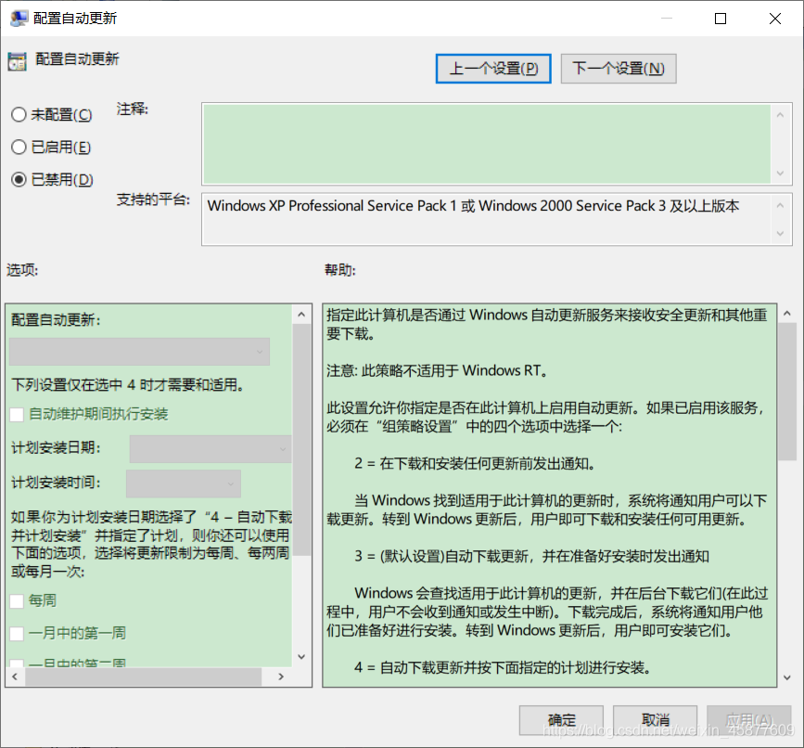The image size is (804, 748).
Task: Click the 支持的平台 box scroll-down arrow
Action: (781, 234)
